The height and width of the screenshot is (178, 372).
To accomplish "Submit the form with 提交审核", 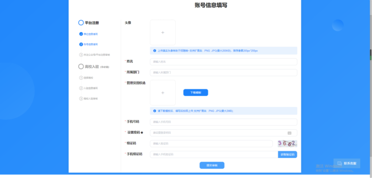I will point(212,165).
